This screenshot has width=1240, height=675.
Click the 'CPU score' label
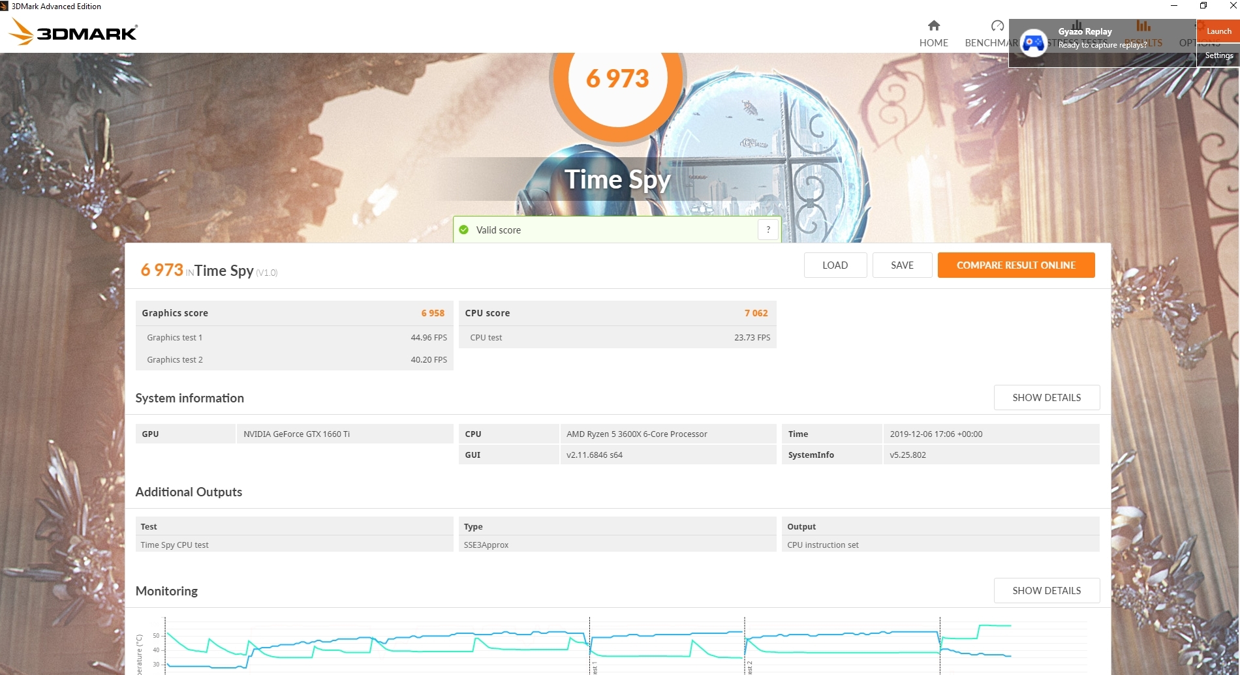pyautogui.click(x=488, y=313)
